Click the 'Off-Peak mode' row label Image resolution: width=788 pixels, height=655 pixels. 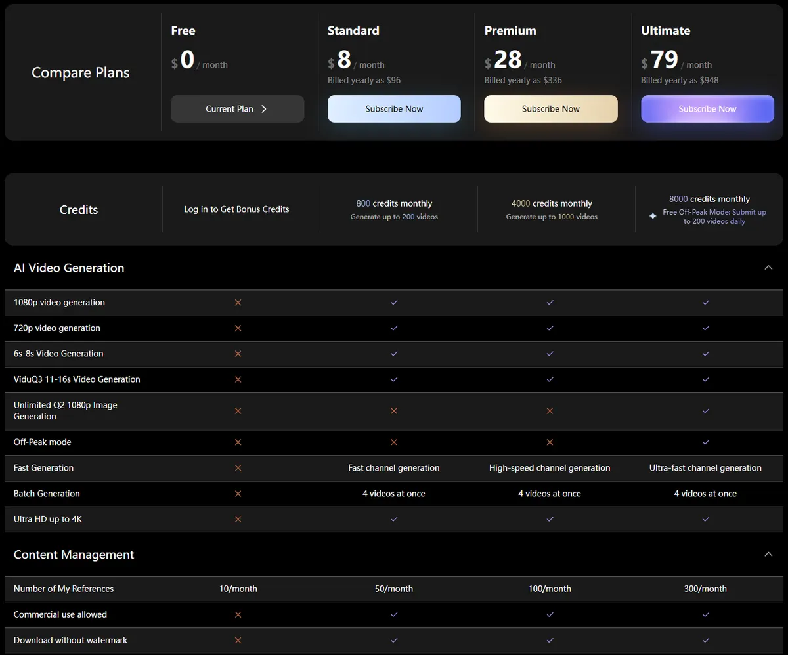(43, 442)
